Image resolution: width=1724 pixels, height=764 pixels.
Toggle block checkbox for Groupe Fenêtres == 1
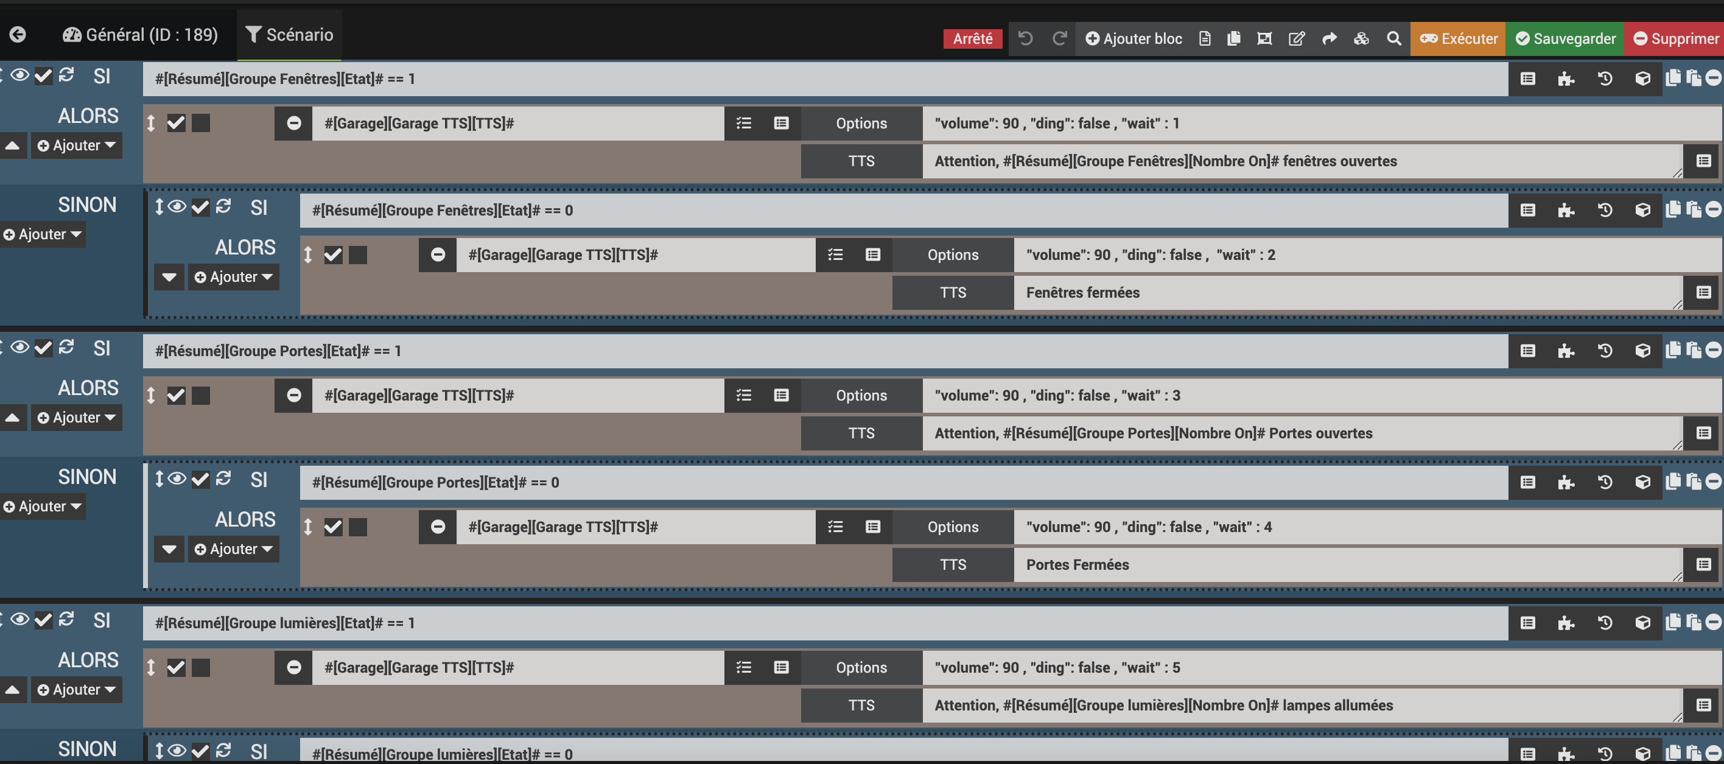click(43, 75)
